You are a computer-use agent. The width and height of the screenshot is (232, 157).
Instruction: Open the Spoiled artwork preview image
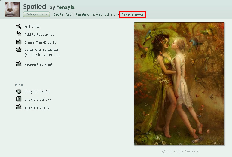coord(179,84)
